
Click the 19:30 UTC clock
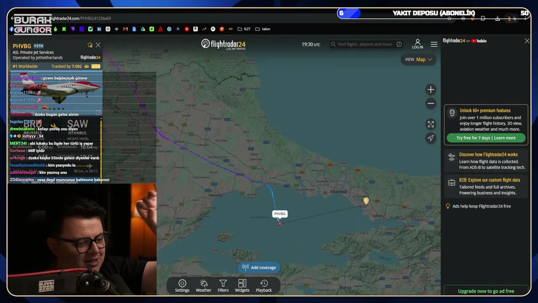pos(311,44)
